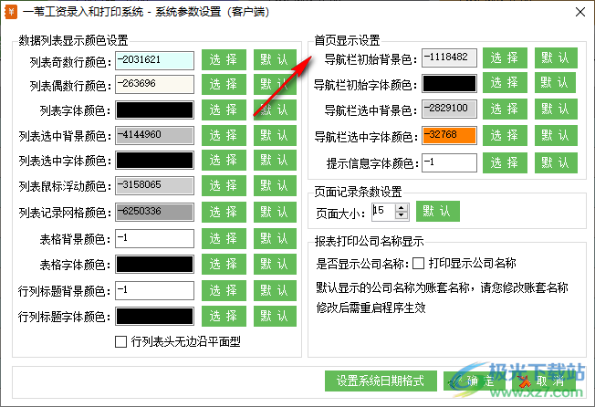595x407 pixels.
Task: Reset 表格背景颜色 with 默认
Action: 275,238
